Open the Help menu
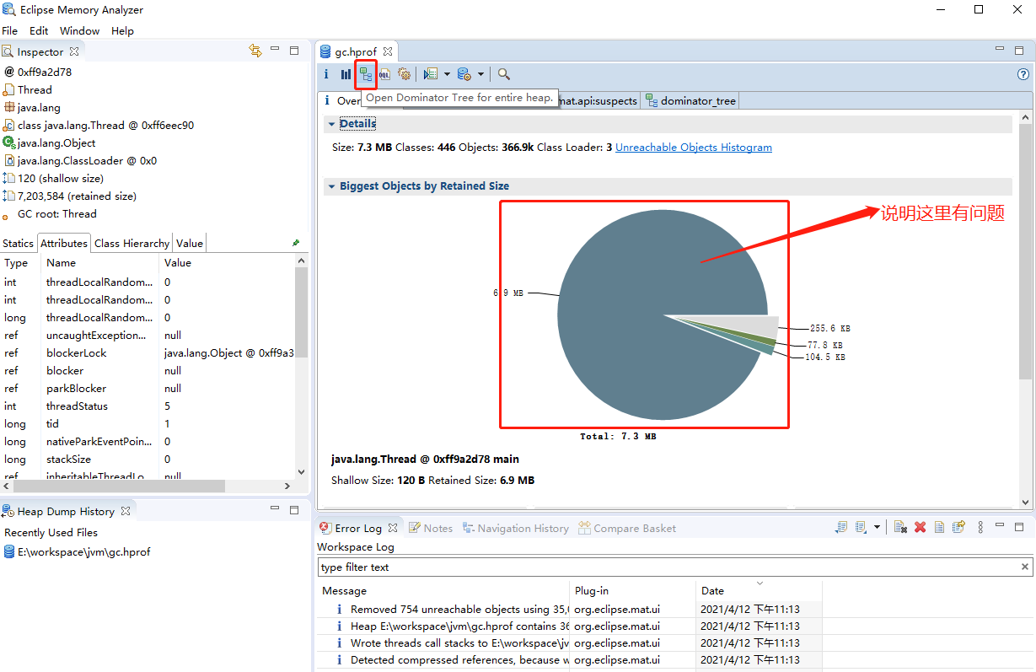The height and width of the screenshot is (672, 1036). point(122,30)
